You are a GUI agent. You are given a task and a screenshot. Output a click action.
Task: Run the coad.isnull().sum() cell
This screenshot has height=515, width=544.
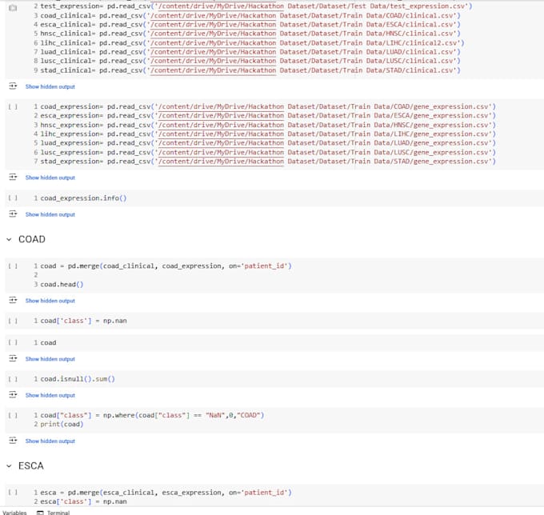tap(12, 378)
